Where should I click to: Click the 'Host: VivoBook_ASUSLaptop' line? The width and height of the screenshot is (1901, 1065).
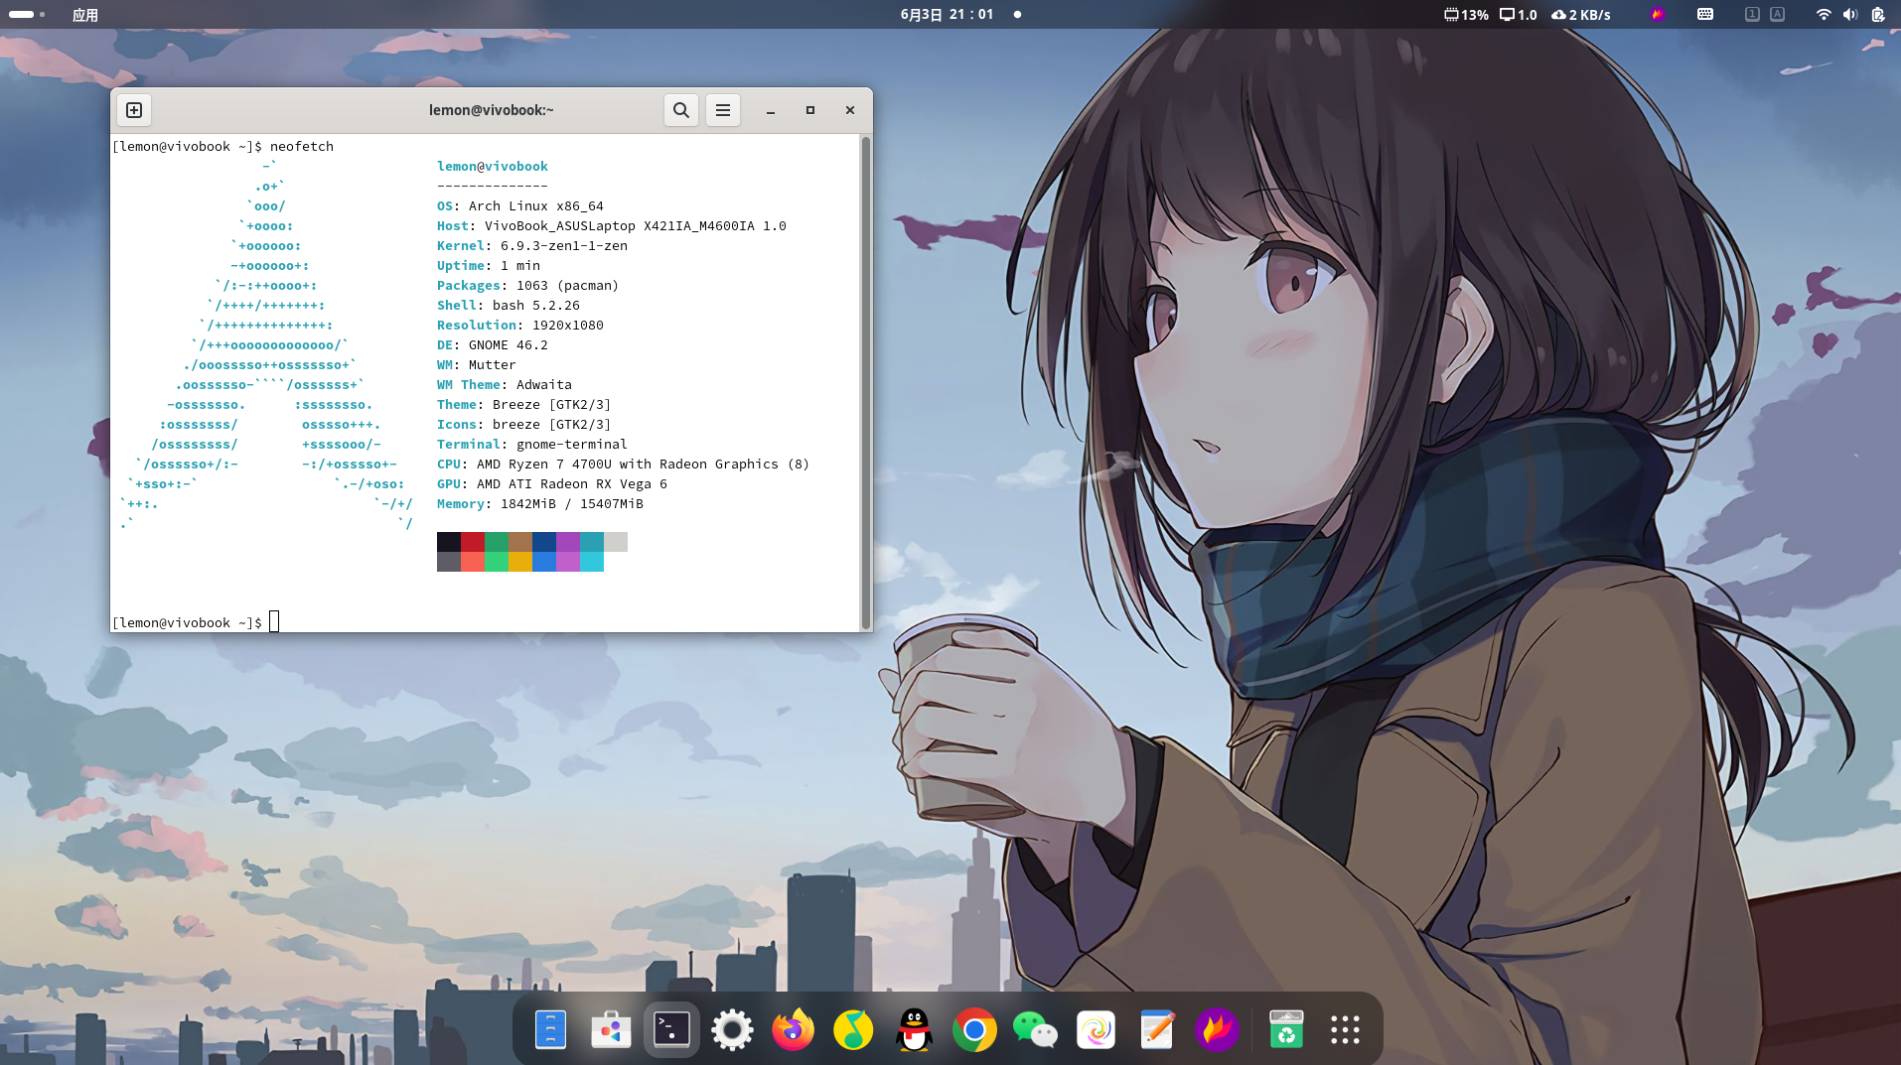point(612,225)
